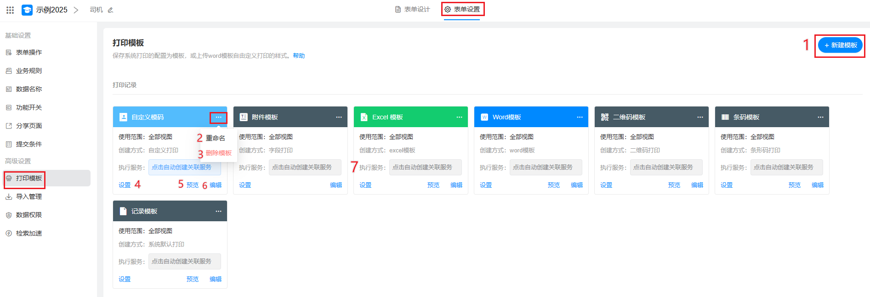This screenshot has width=870, height=297.
Task: Open the more menu on Excel 模板 card
Action: pos(459,117)
